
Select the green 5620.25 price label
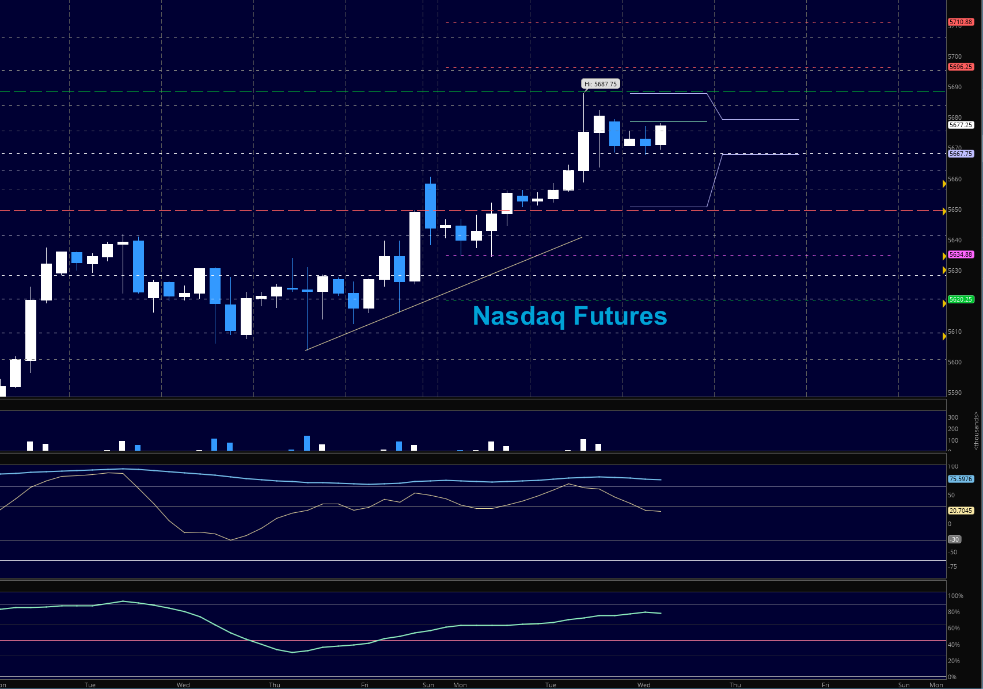point(961,299)
